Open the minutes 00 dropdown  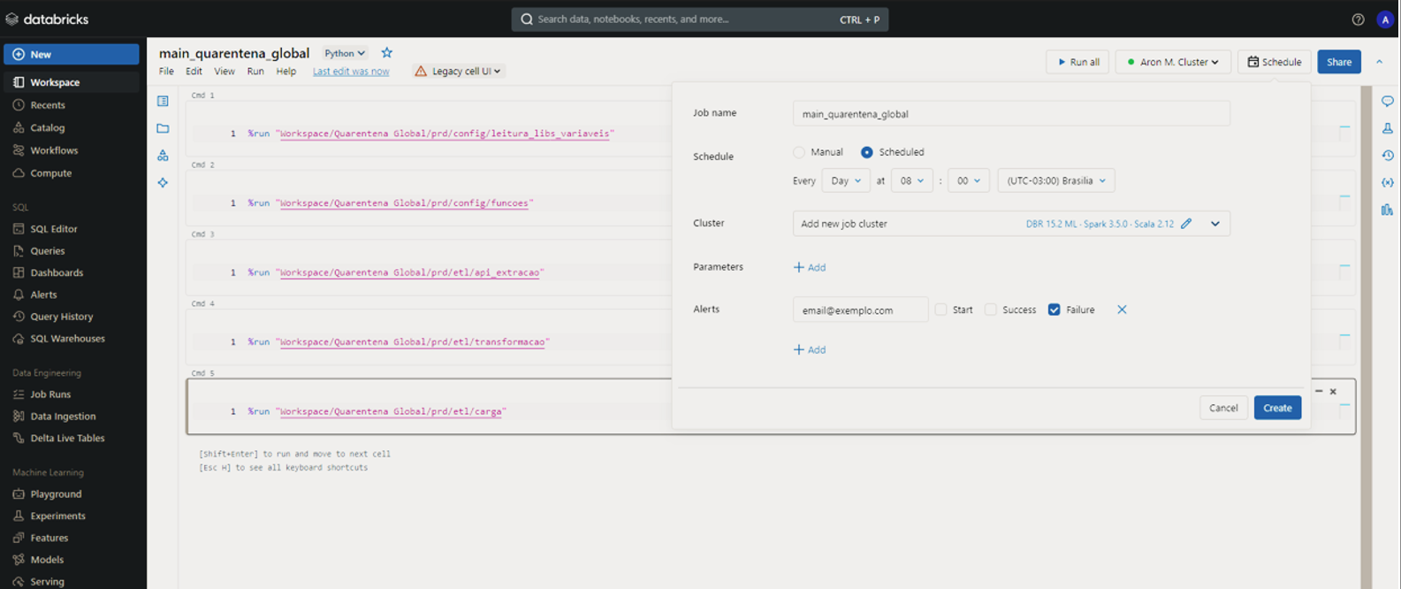(968, 180)
